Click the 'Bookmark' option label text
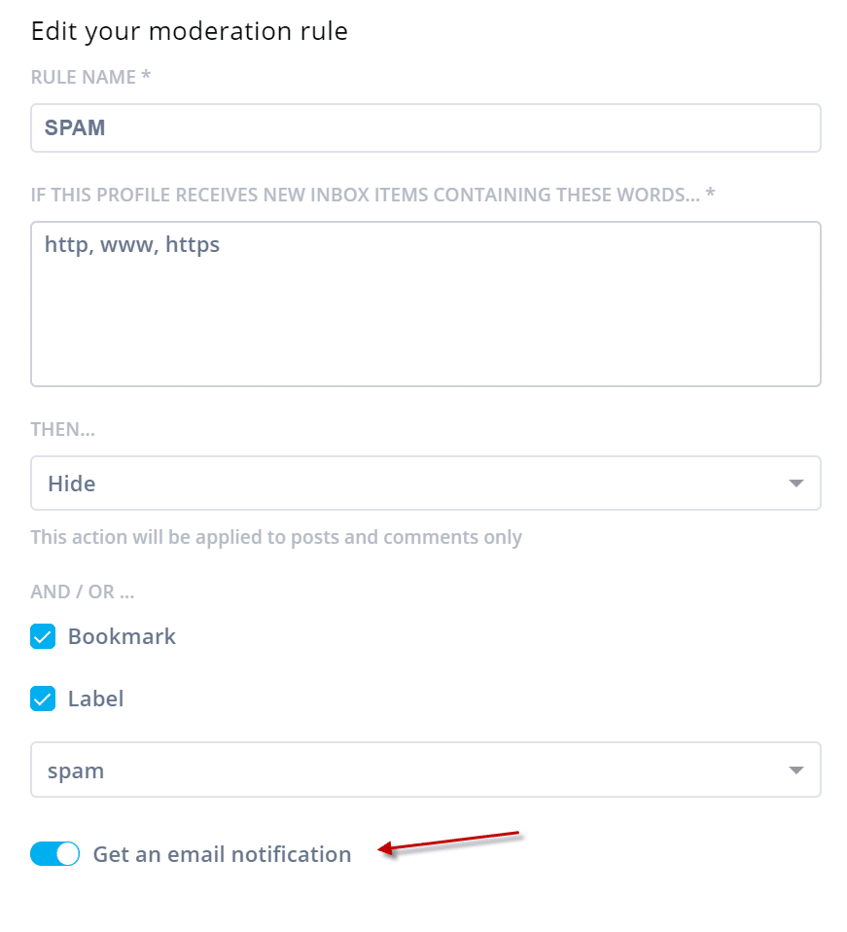The image size is (847, 932). 122,636
